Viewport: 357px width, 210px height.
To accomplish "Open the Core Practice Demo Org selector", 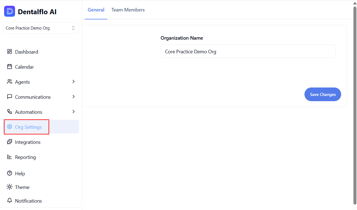I will coord(41,28).
